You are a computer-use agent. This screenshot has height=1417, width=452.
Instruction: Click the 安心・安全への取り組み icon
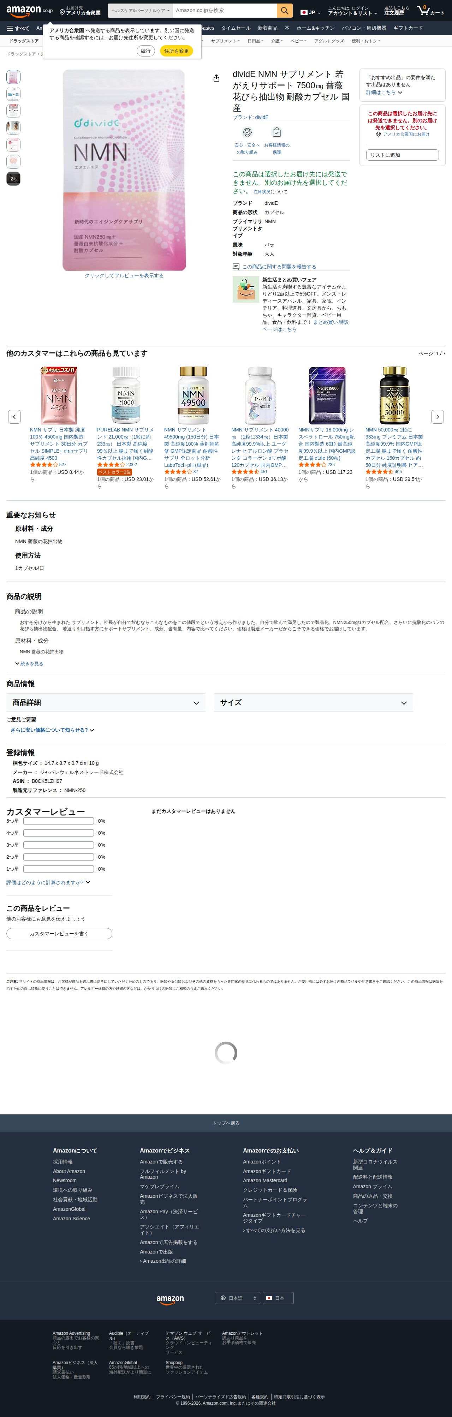click(247, 132)
